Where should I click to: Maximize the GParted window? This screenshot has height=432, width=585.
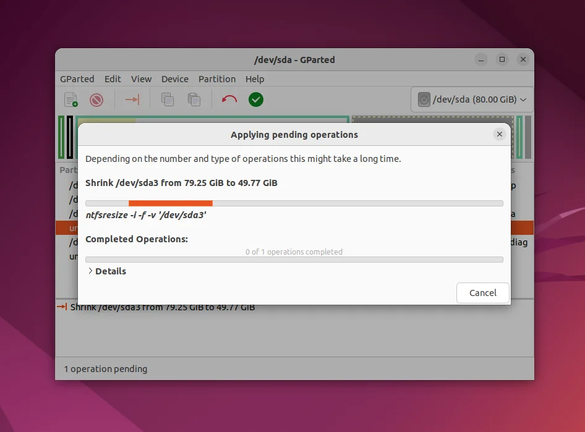tap(502, 59)
